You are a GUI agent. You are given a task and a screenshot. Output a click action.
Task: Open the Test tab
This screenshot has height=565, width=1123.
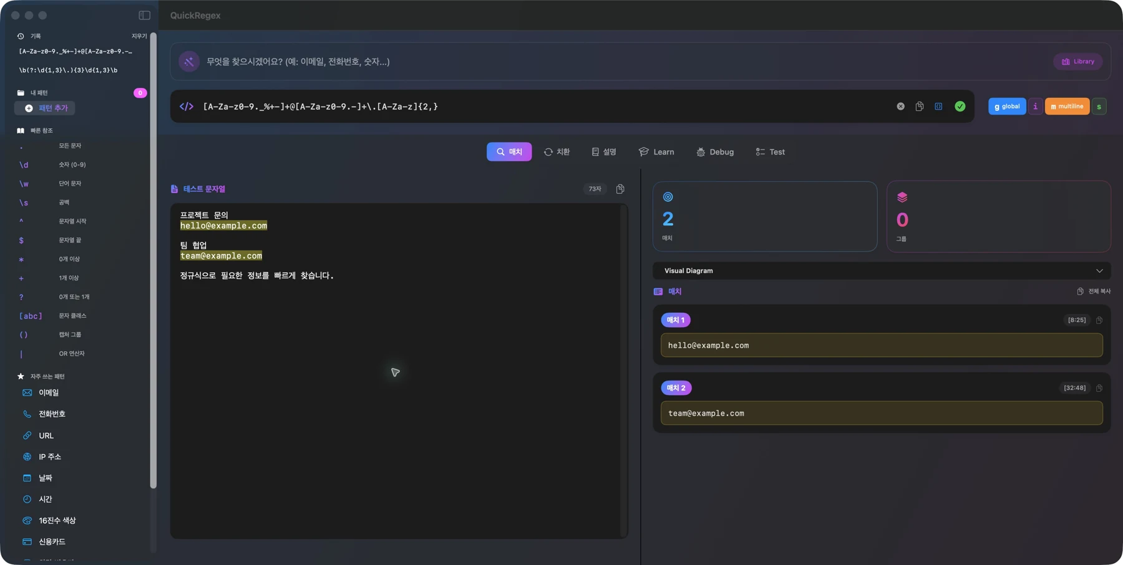771,152
